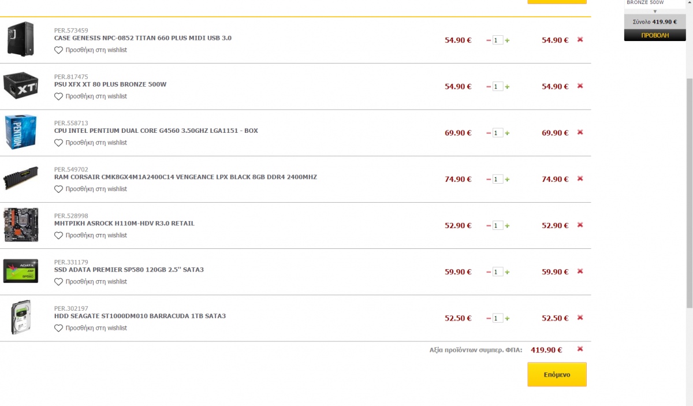Click the ASROCK motherboard quantity field
The image size is (693, 406).
coord(498,226)
